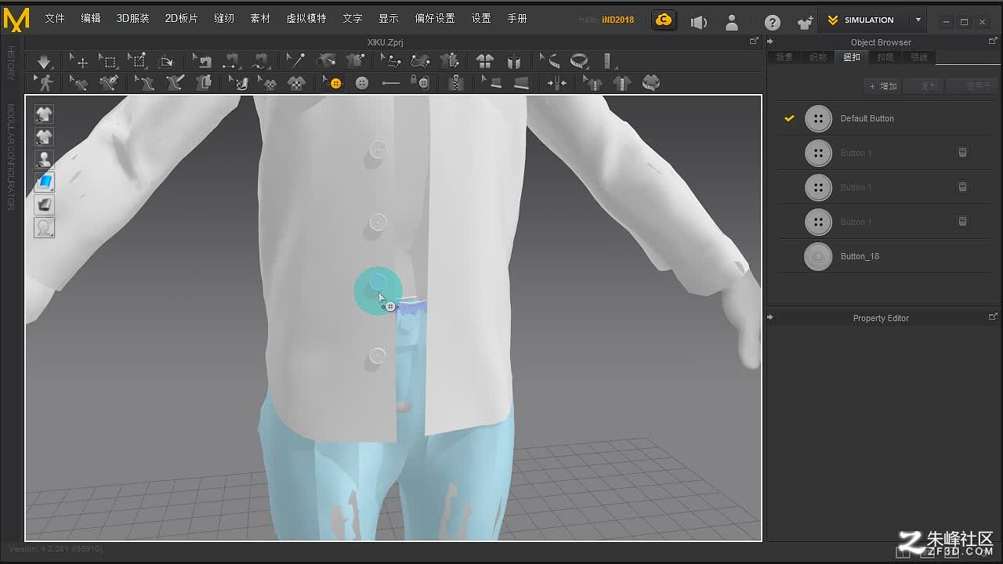Pop out the Property Editor panel
This screenshot has width=1003, height=564.
[993, 316]
